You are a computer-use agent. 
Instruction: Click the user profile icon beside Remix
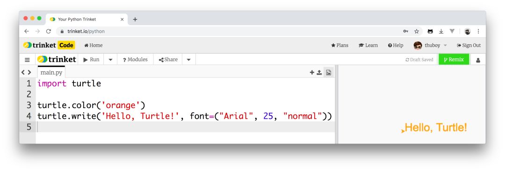point(478,60)
